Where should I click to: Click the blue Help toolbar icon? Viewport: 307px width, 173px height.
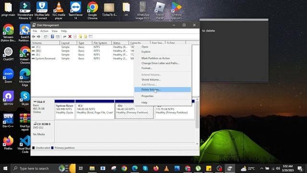pos(52,37)
